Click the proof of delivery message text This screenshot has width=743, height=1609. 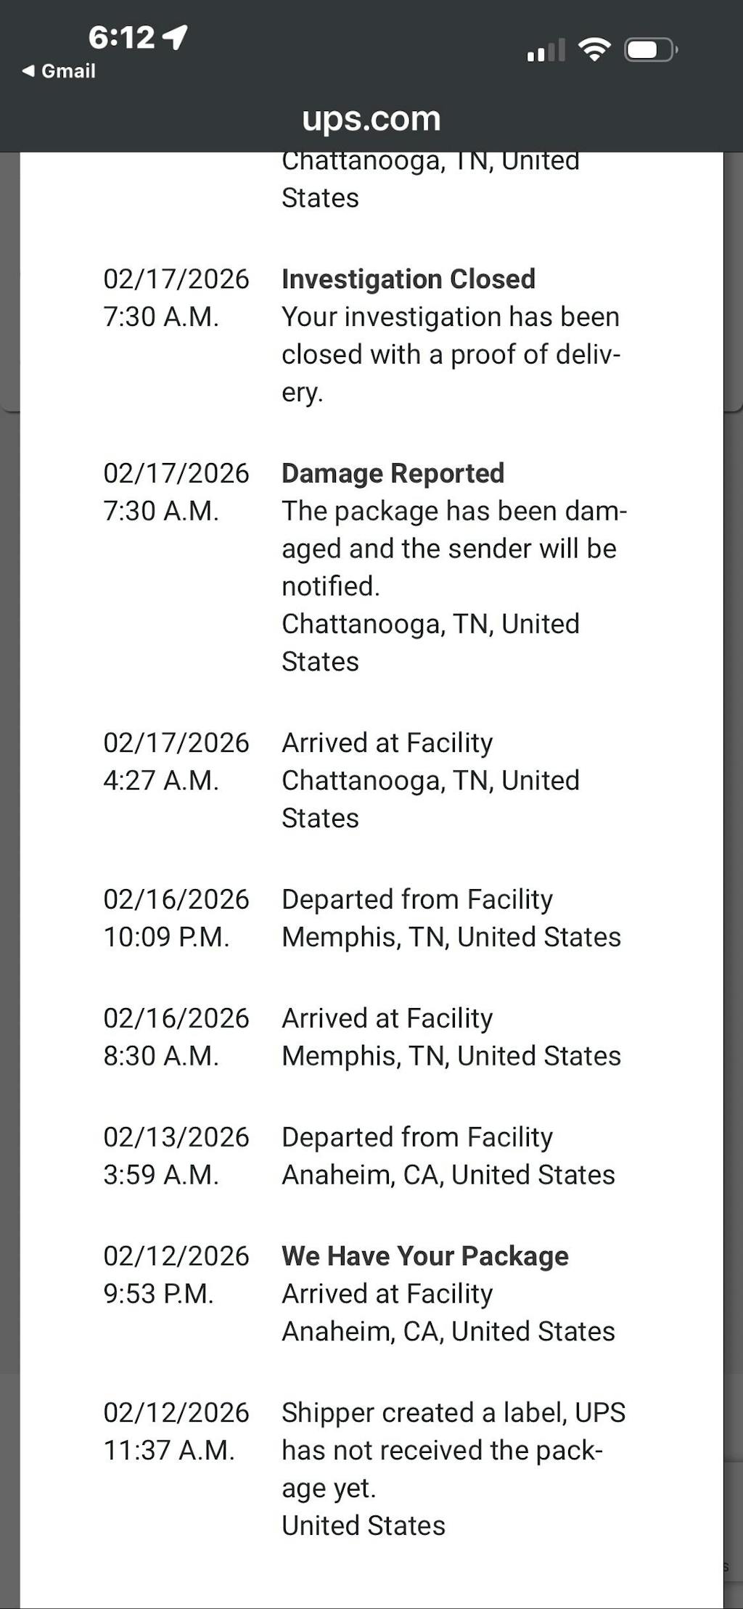click(x=450, y=354)
